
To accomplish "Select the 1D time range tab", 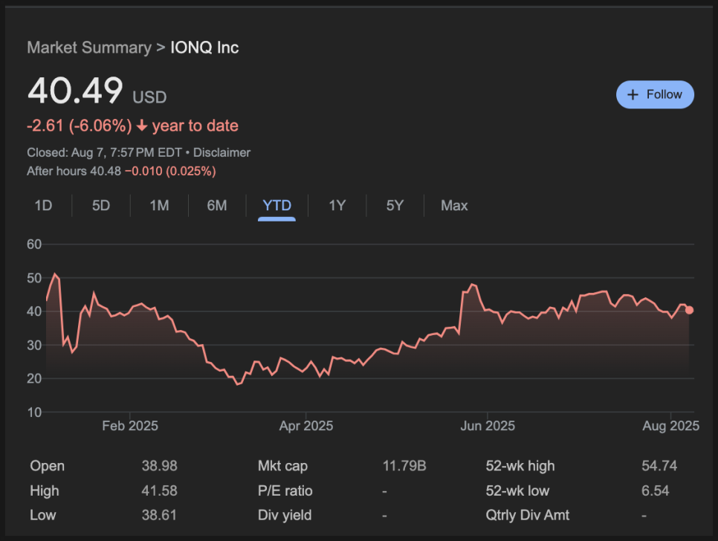I will pyautogui.click(x=44, y=206).
